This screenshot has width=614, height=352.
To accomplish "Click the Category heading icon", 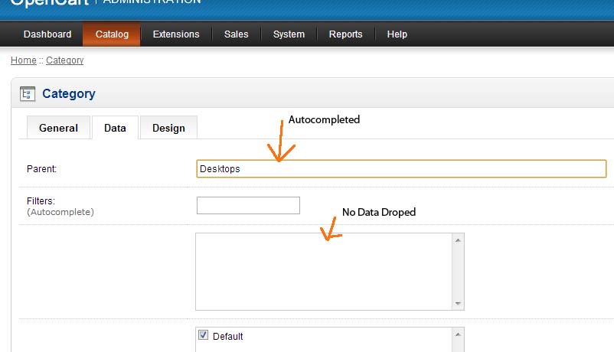I will (x=28, y=94).
